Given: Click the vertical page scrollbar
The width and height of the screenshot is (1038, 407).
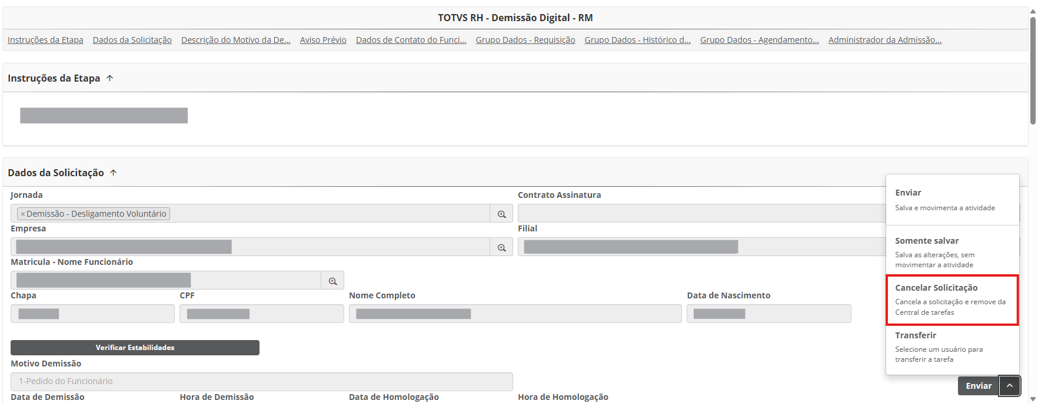Looking at the screenshot, I should (1033, 70).
